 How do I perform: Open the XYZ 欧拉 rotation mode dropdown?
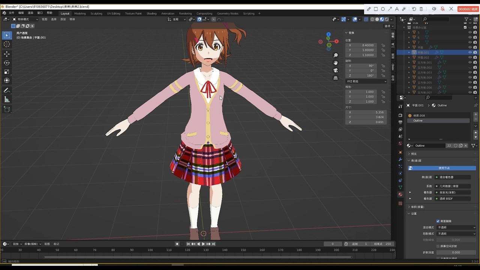[x=366, y=81]
